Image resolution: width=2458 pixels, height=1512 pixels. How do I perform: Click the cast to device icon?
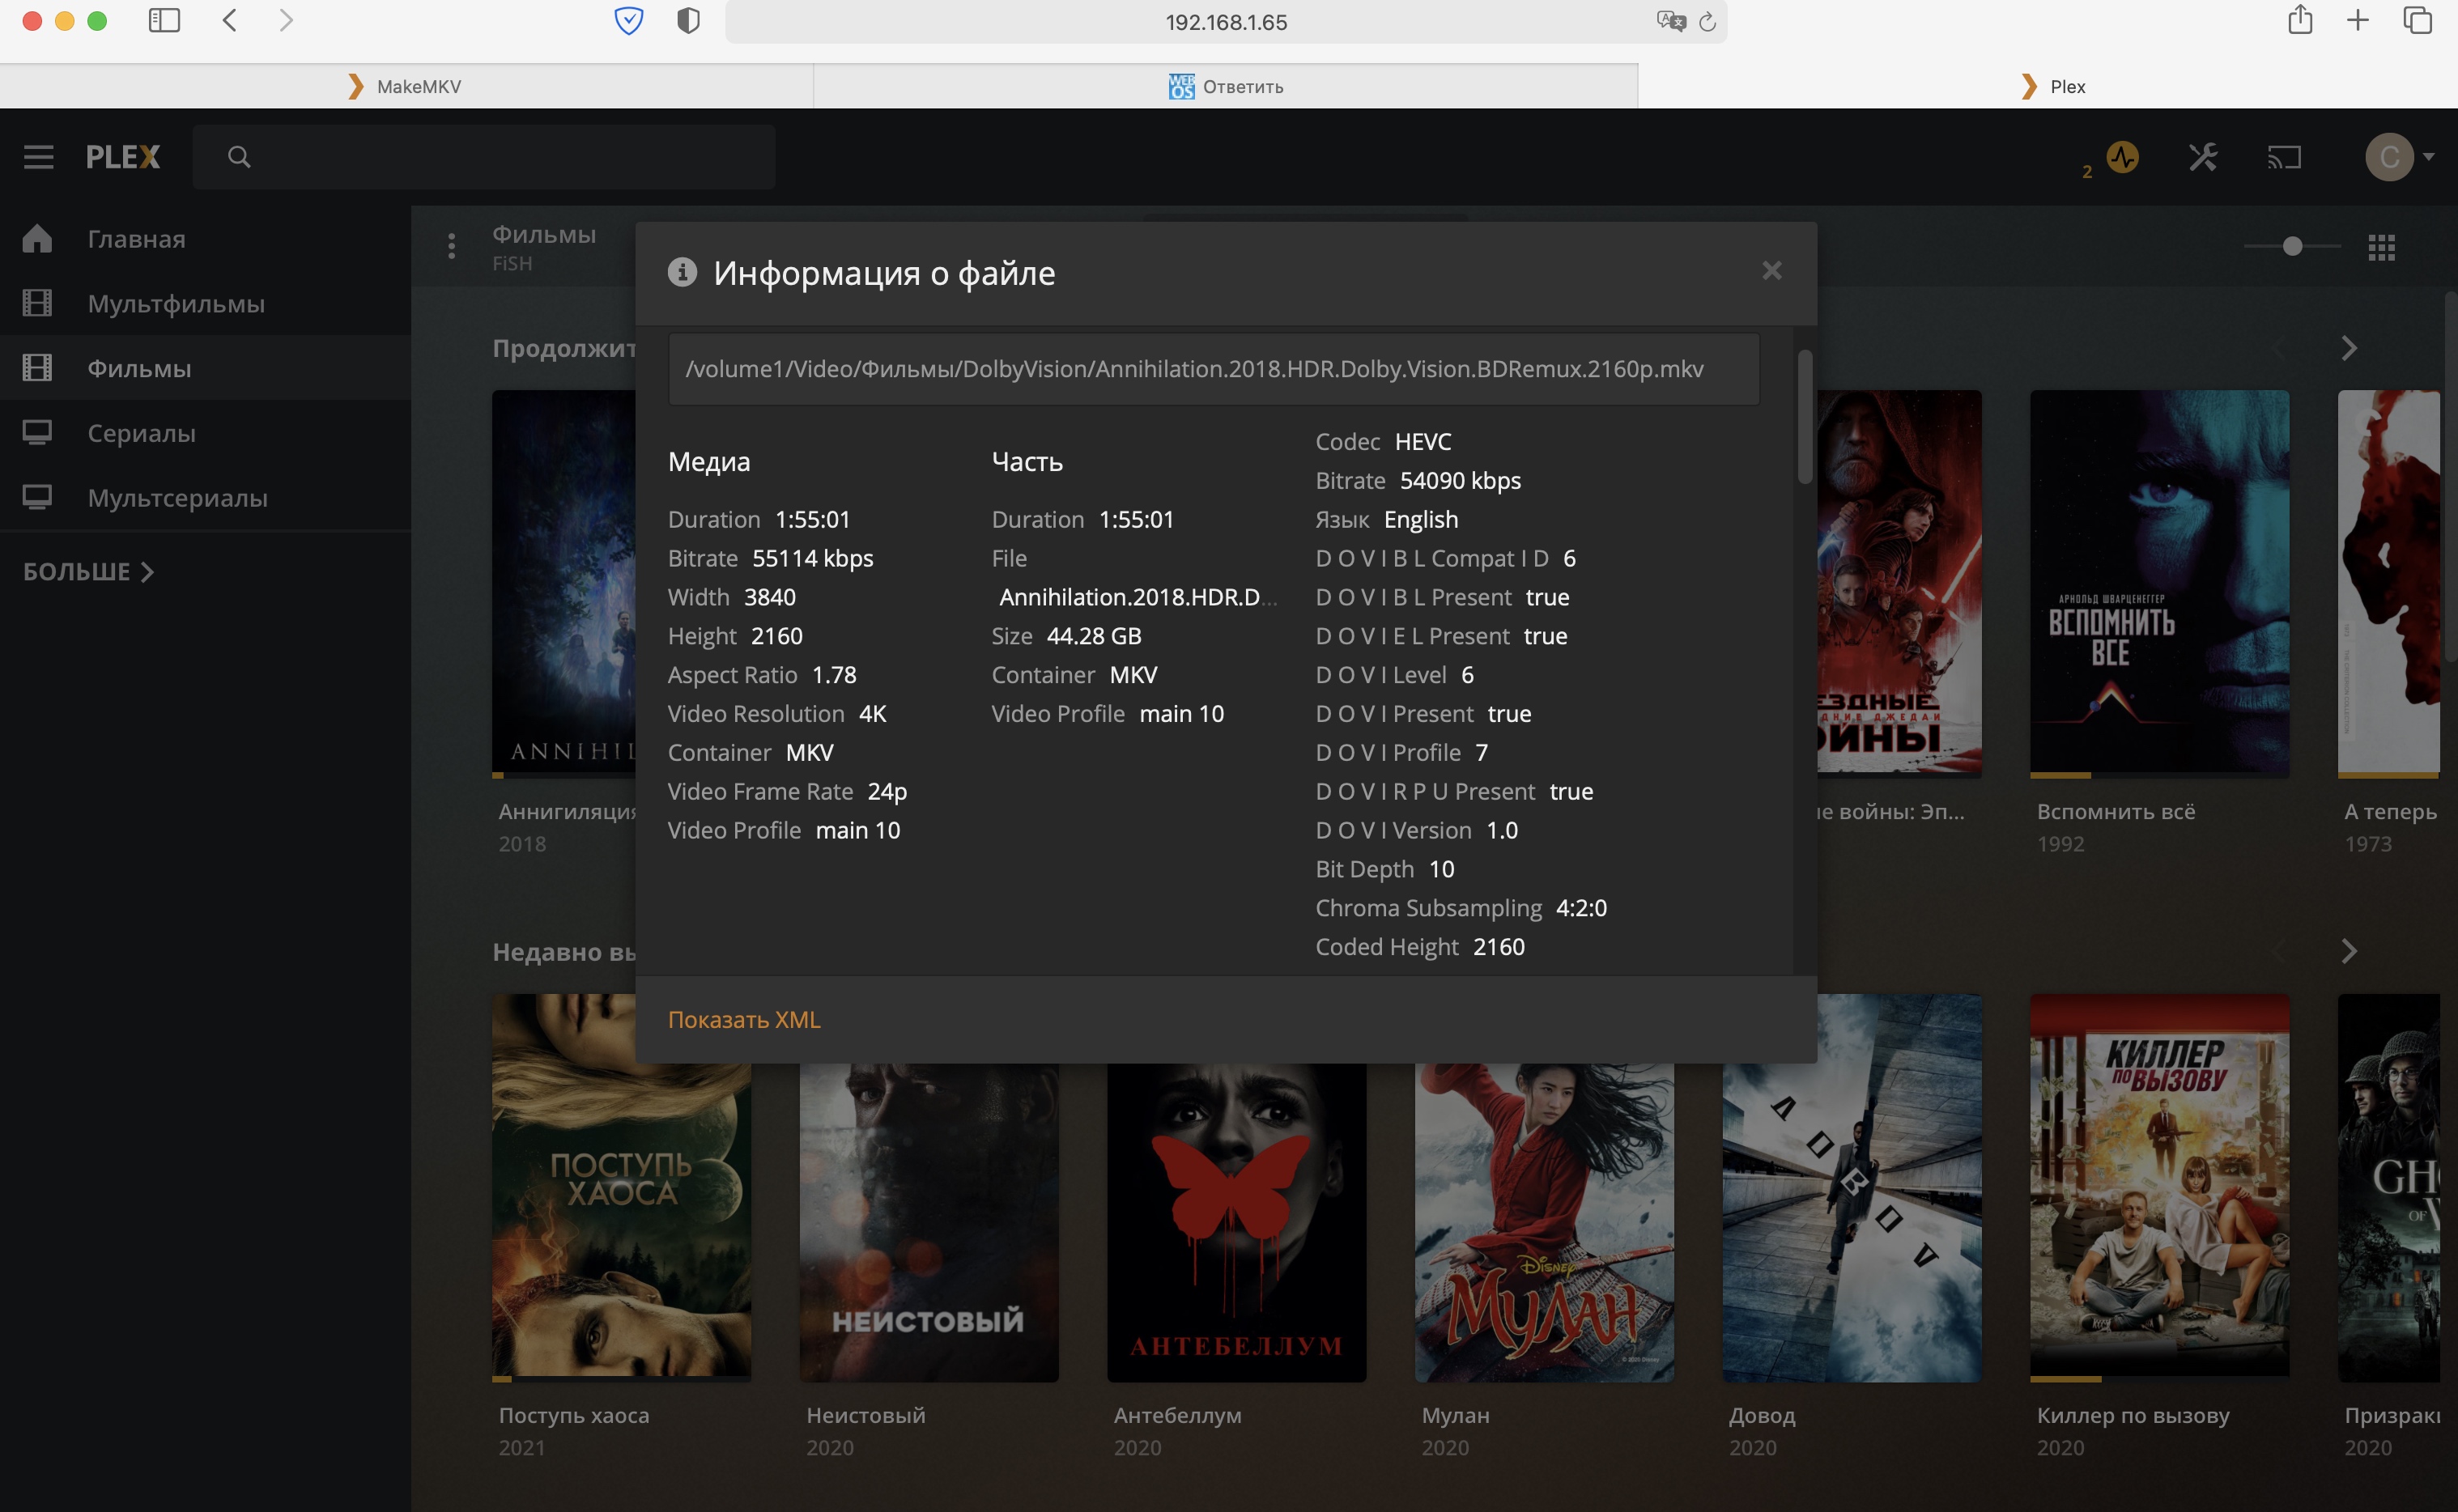(x=2284, y=157)
